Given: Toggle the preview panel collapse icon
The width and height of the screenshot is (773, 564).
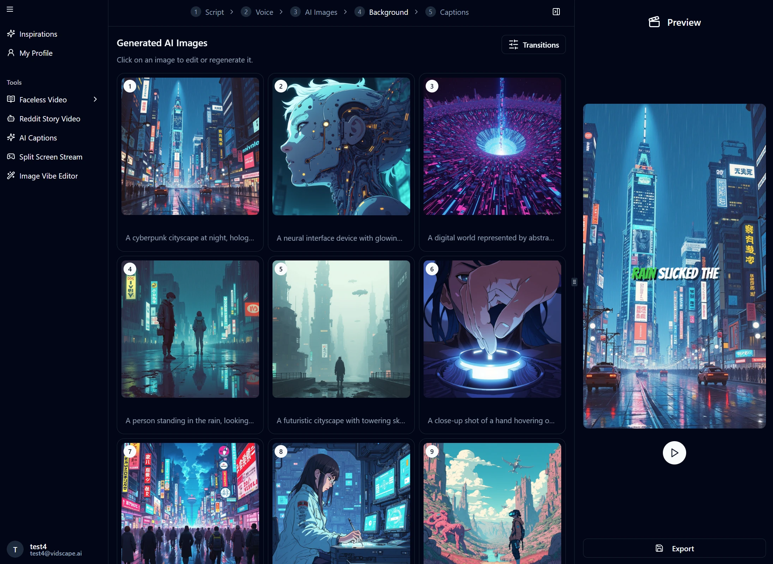Looking at the screenshot, I should tap(556, 12).
